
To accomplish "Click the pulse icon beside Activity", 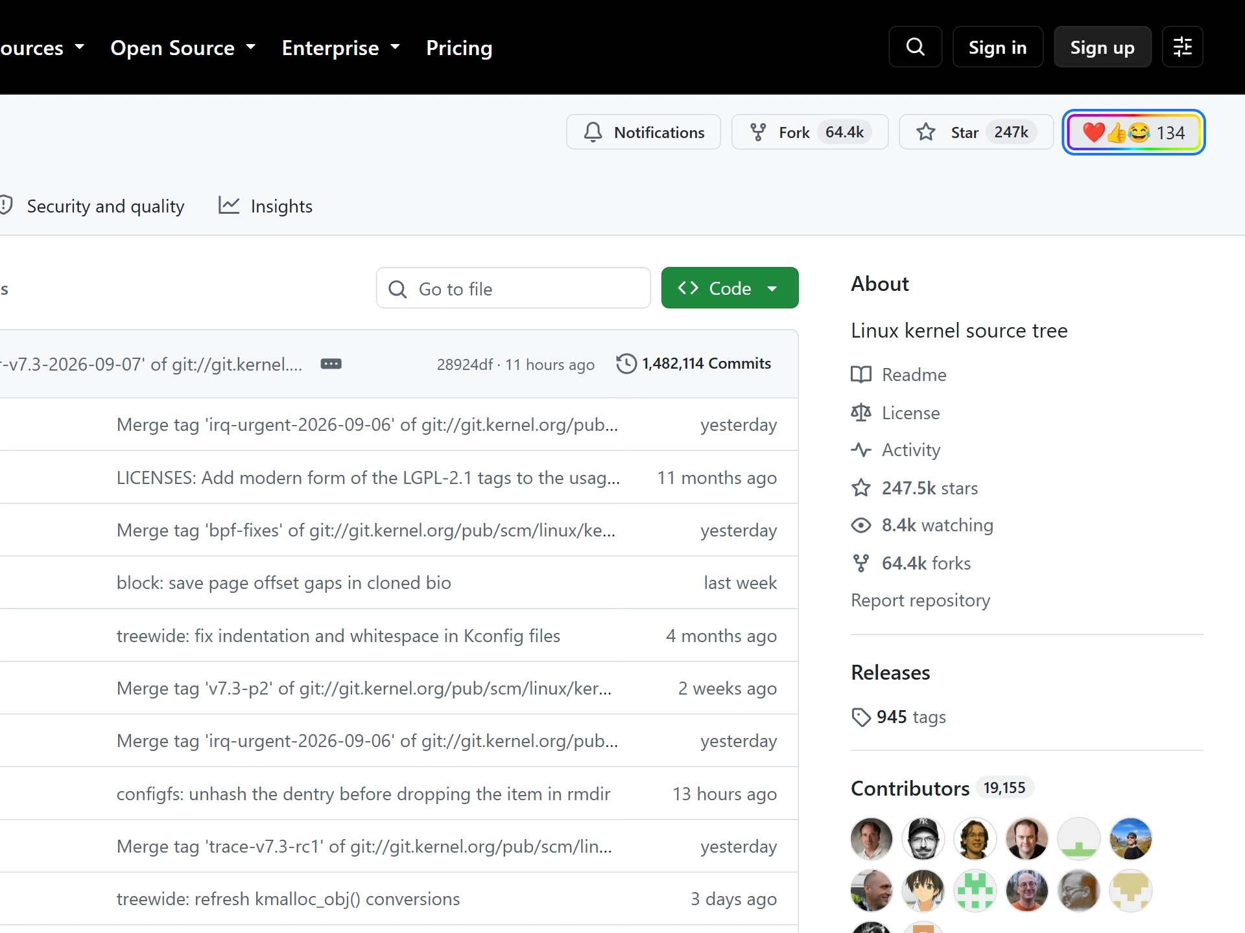I will (860, 450).
